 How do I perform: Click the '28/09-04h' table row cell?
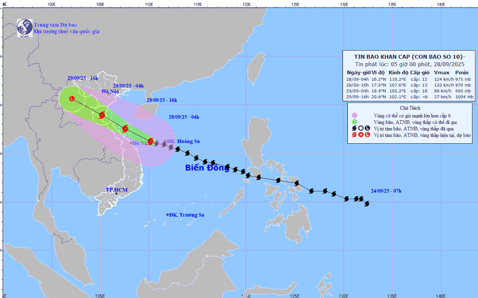[x=358, y=80]
